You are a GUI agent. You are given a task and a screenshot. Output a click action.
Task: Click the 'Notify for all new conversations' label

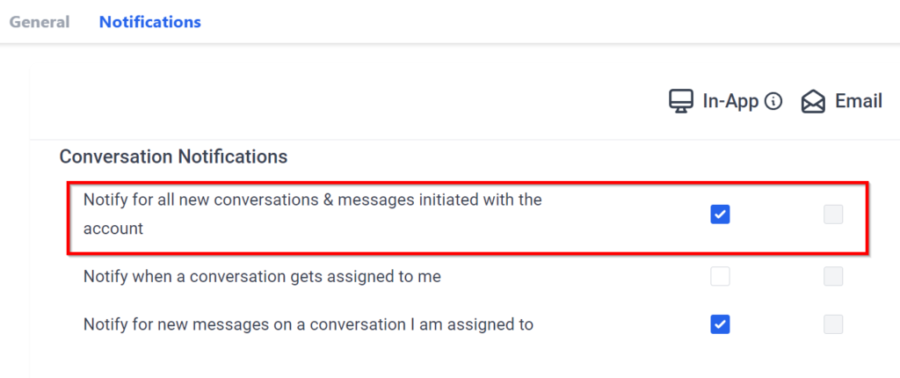(312, 200)
